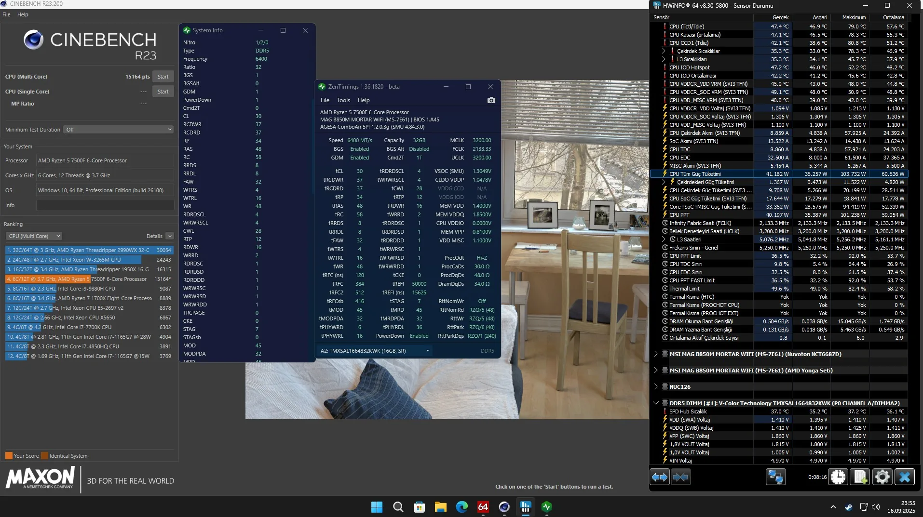Screen dimensions: 923x517
Task: Switch to HWiNFO on the taskbar
Action: (525, 507)
